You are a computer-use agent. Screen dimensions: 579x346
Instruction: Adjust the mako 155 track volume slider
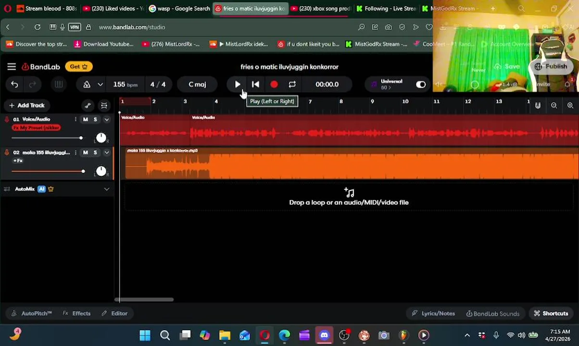click(48, 172)
